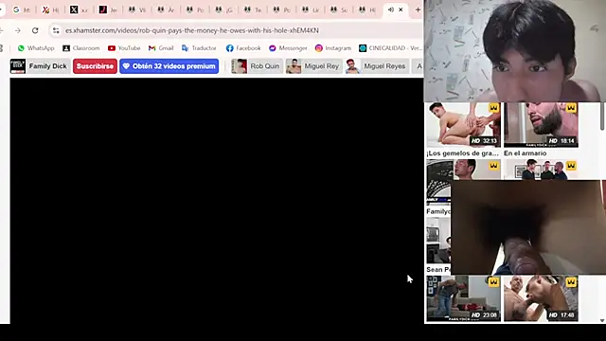Mute the audio indicator on the active tab
Viewport: 606px width, 341px height.
tap(391, 9)
